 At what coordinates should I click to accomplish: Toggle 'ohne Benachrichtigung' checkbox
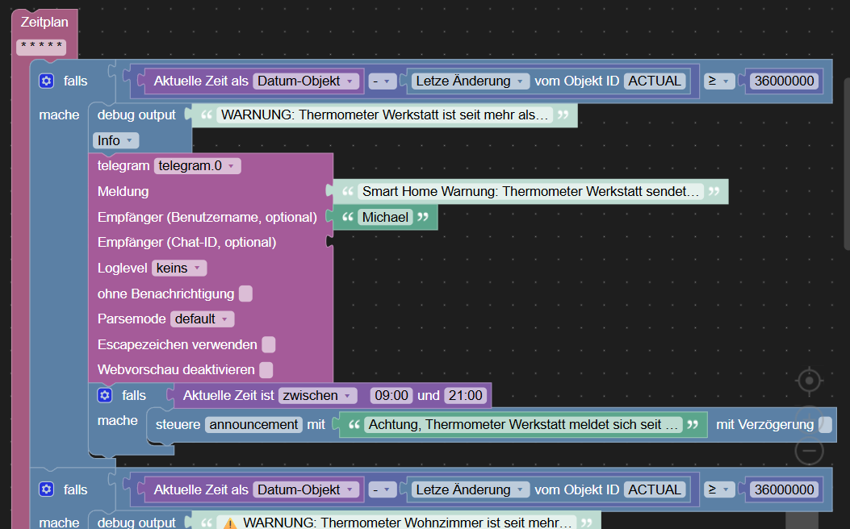245,294
